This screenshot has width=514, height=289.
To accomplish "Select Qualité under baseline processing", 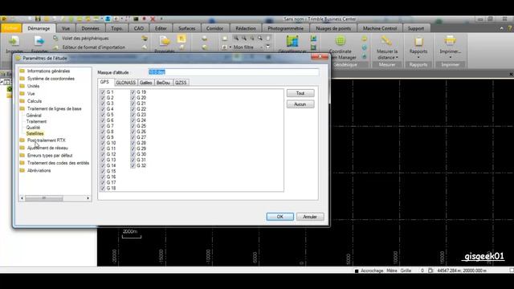I will 33,128.
